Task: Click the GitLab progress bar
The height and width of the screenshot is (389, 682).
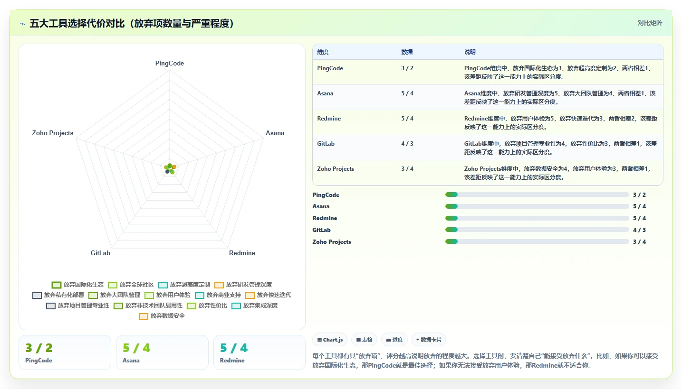Action: click(537, 230)
